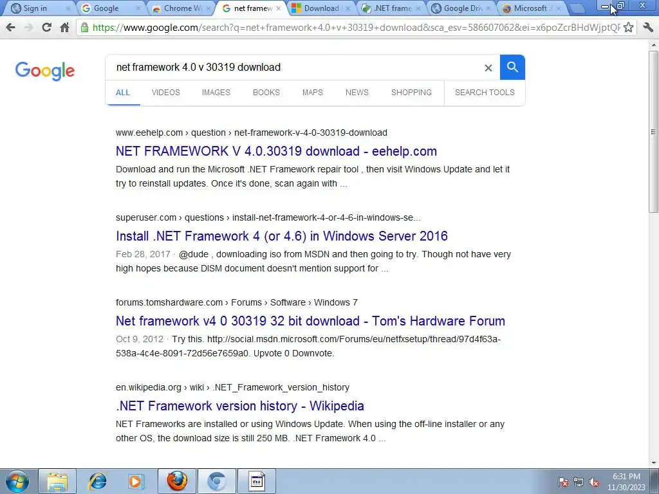Select the SHOPPING search filter

[x=411, y=93]
